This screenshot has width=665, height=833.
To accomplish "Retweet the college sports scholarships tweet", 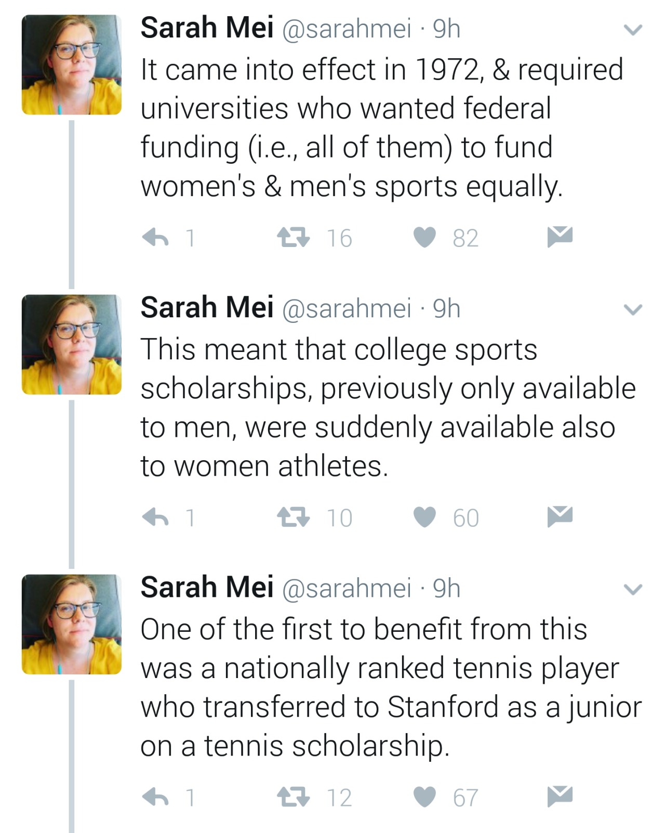I will (293, 517).
